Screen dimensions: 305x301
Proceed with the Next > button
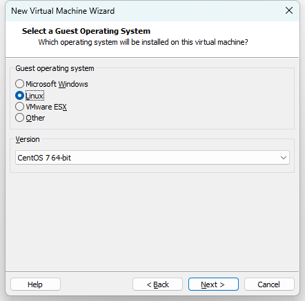tap(213, 284)
